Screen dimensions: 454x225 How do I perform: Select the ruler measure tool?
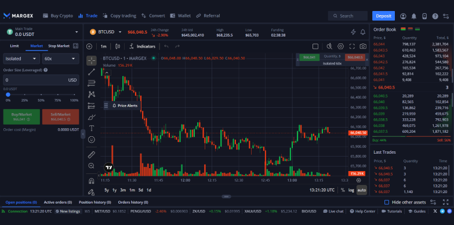92,155
